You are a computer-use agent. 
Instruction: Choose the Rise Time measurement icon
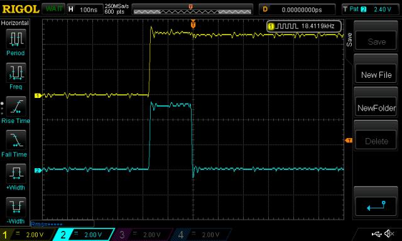tap(16, 106)
